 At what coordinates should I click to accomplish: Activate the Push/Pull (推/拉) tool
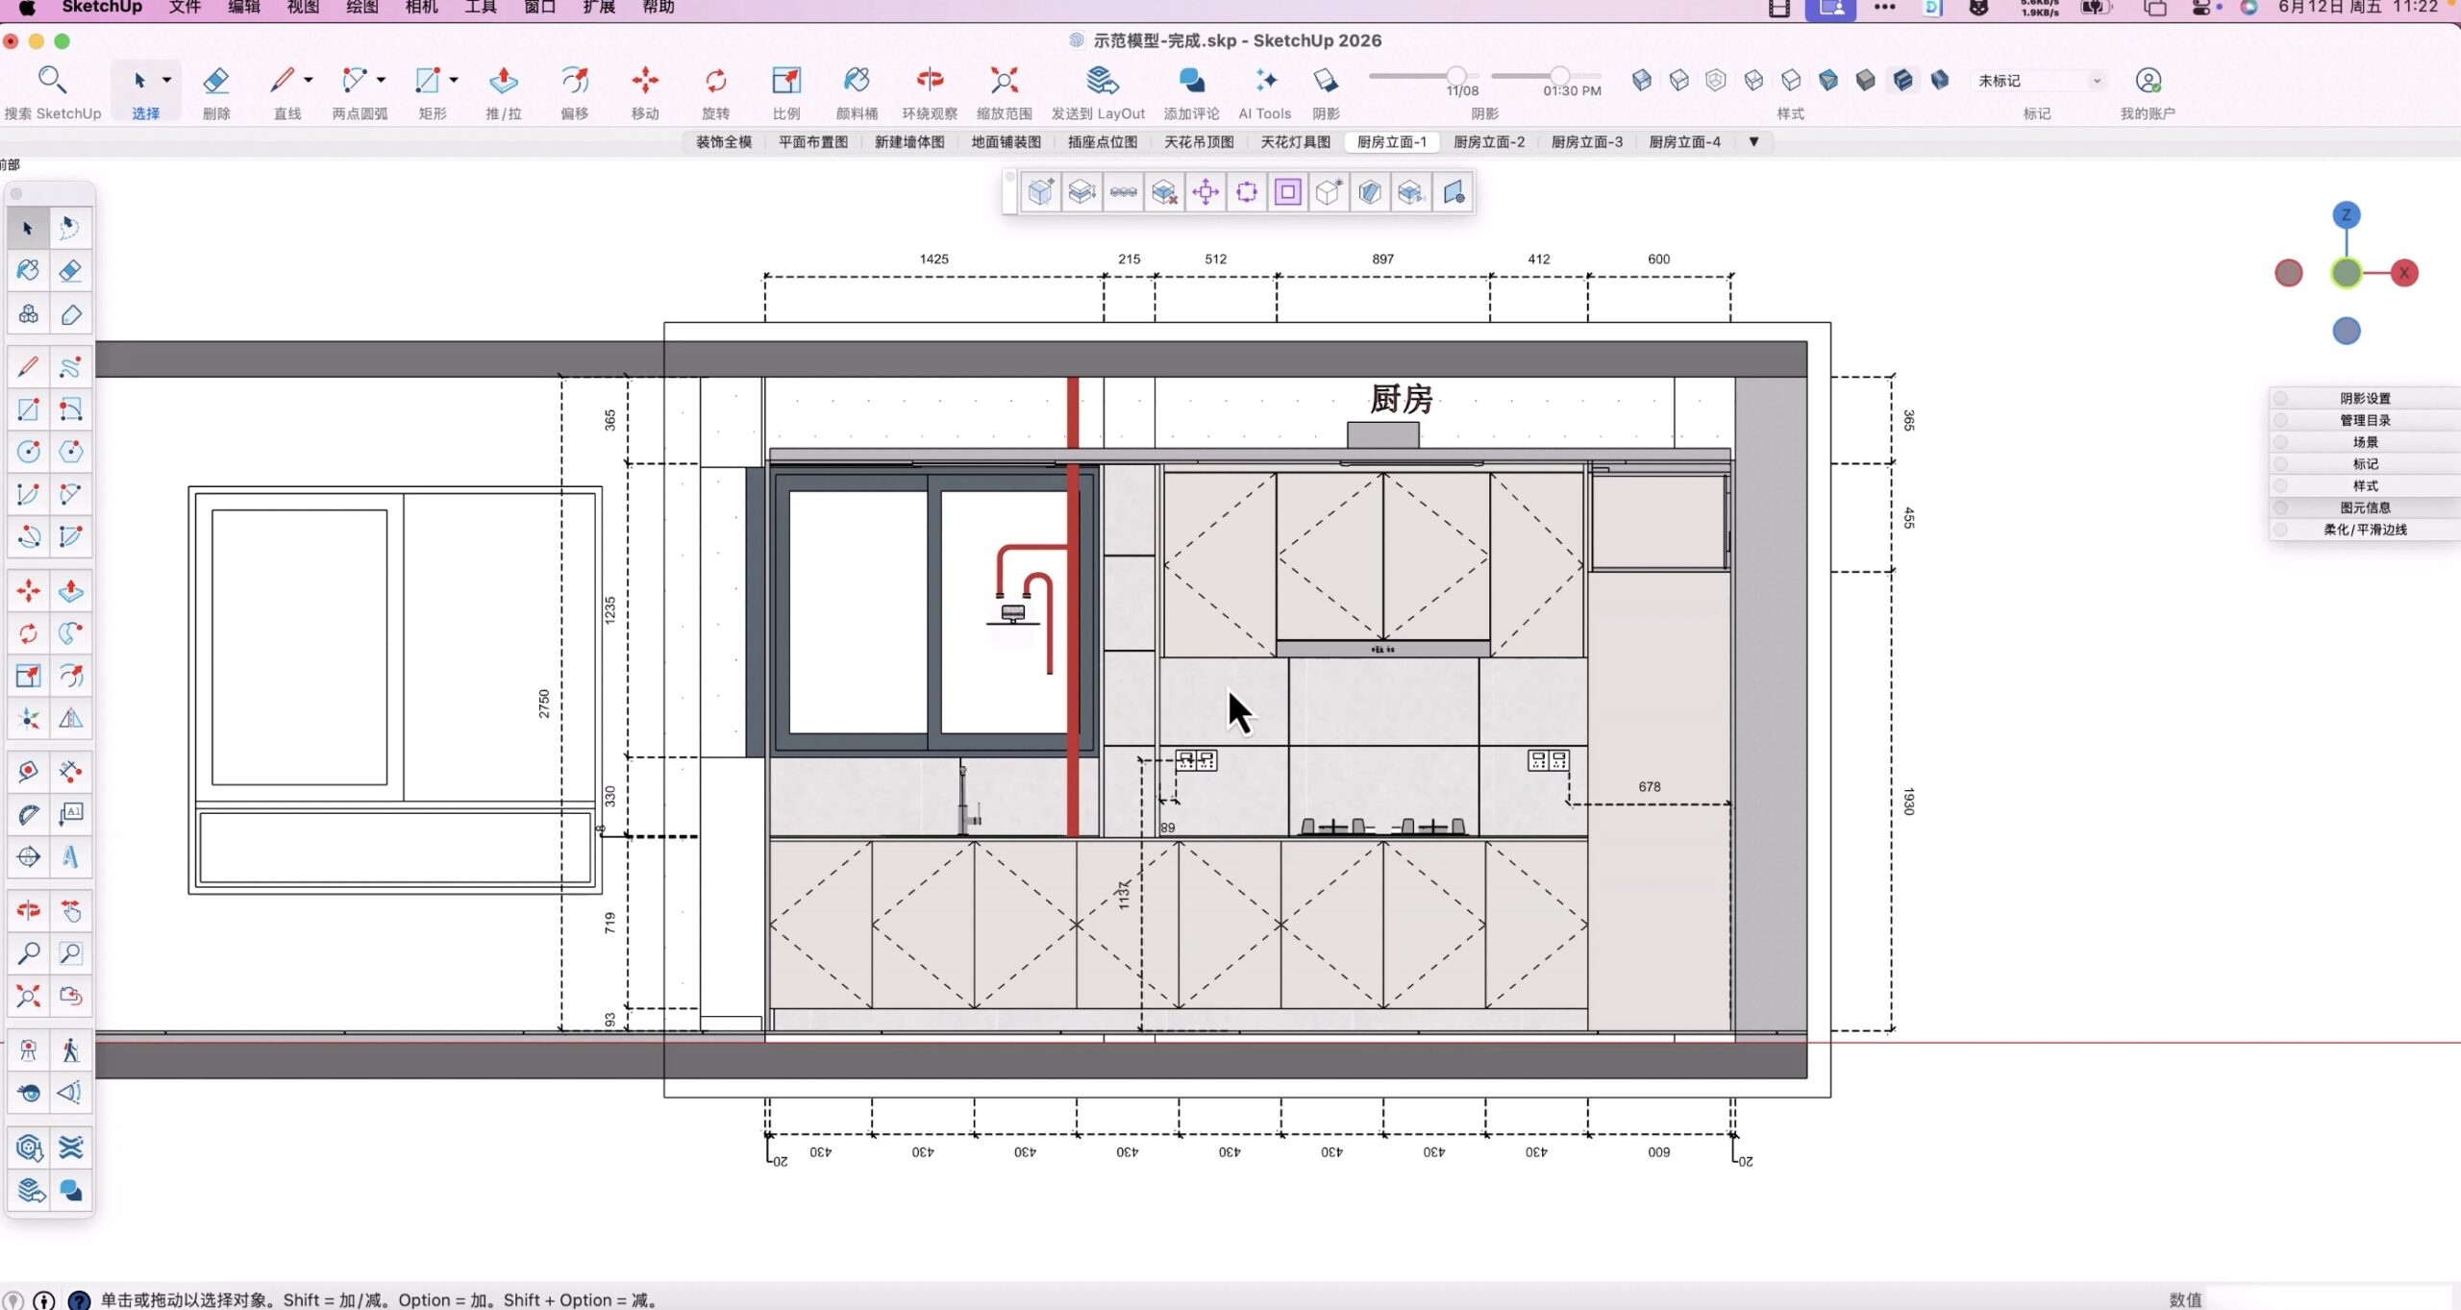tap(503, 92)
